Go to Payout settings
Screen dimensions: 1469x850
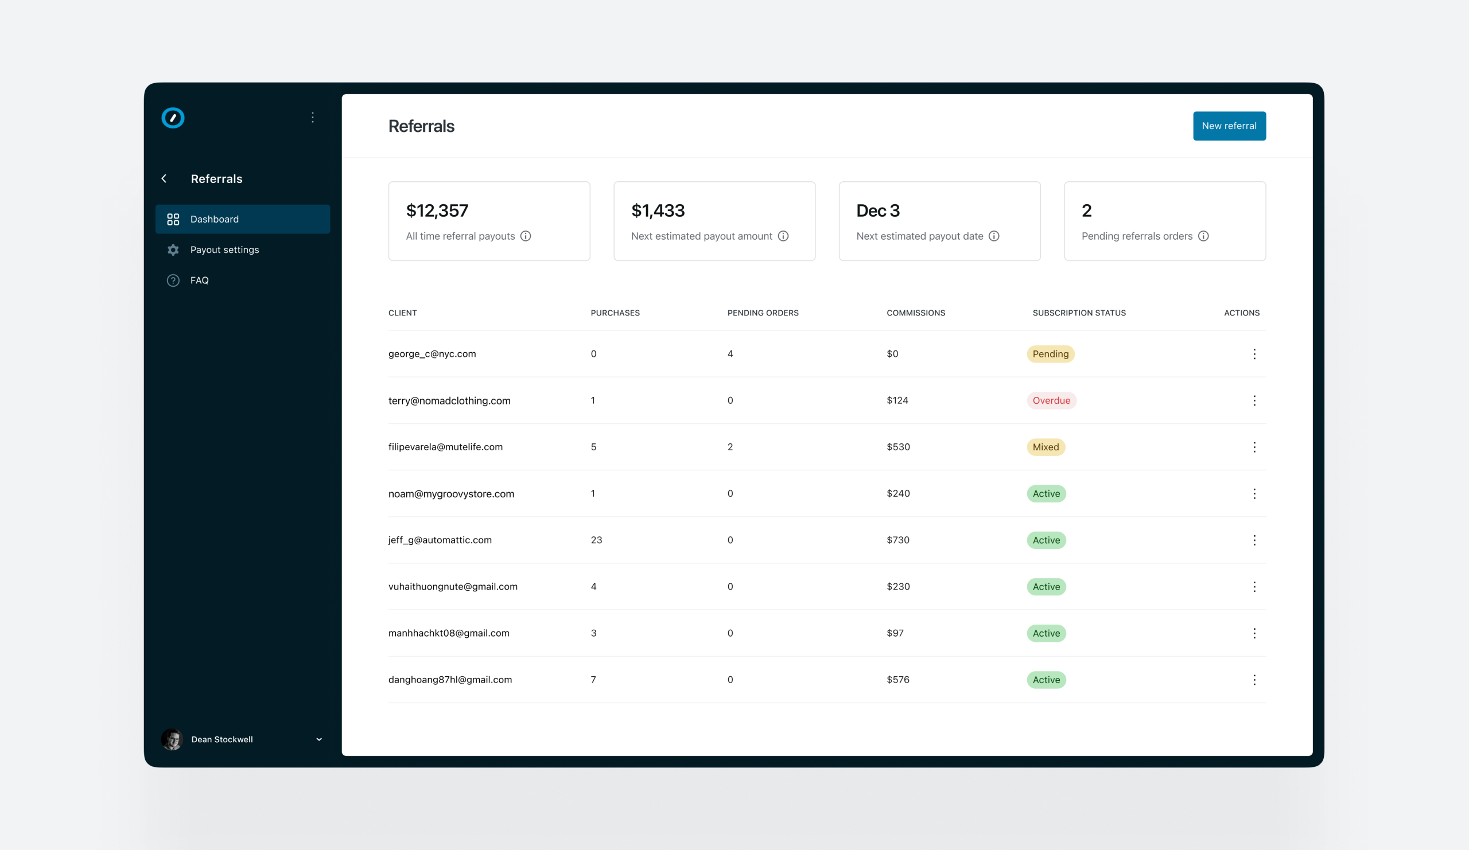pyautogui.click(x=224, y=250)
